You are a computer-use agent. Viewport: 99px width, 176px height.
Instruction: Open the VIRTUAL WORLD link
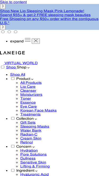click(21, 63)
